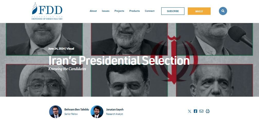Screen dimensions: 259x122
Task: Email this article via envelope icon
Action: tap(201, 111)
